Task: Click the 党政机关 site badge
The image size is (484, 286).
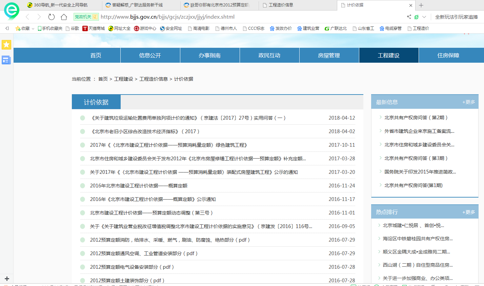Action: tap(86, 17)
